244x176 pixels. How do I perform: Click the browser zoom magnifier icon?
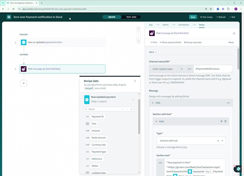tap(206, 9)
